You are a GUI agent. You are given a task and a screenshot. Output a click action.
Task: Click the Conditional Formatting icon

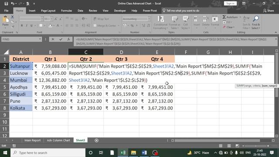click(160, 19)
